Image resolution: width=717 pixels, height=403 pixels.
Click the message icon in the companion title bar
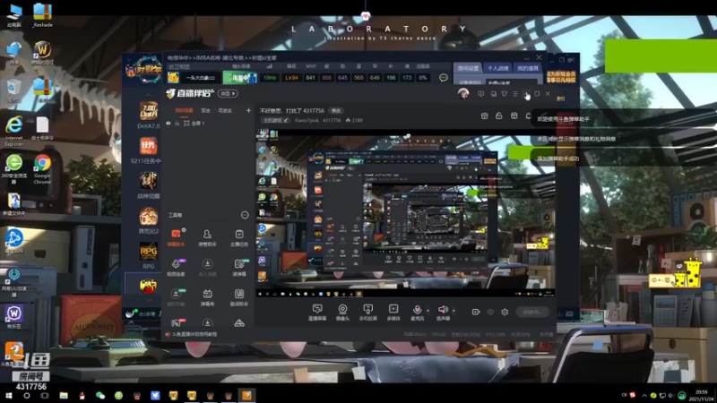tap(480, 94)
